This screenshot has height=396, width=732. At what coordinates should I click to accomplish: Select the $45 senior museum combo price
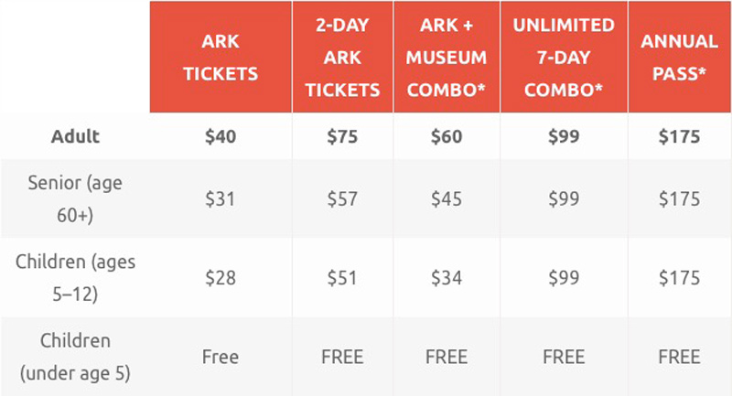pyautogui.click(x=447, y=199)
